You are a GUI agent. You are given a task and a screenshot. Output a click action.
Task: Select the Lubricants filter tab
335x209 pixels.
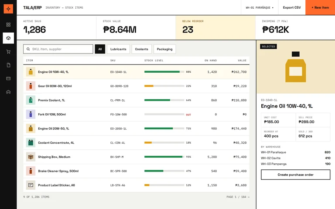[x=118, y=49]
